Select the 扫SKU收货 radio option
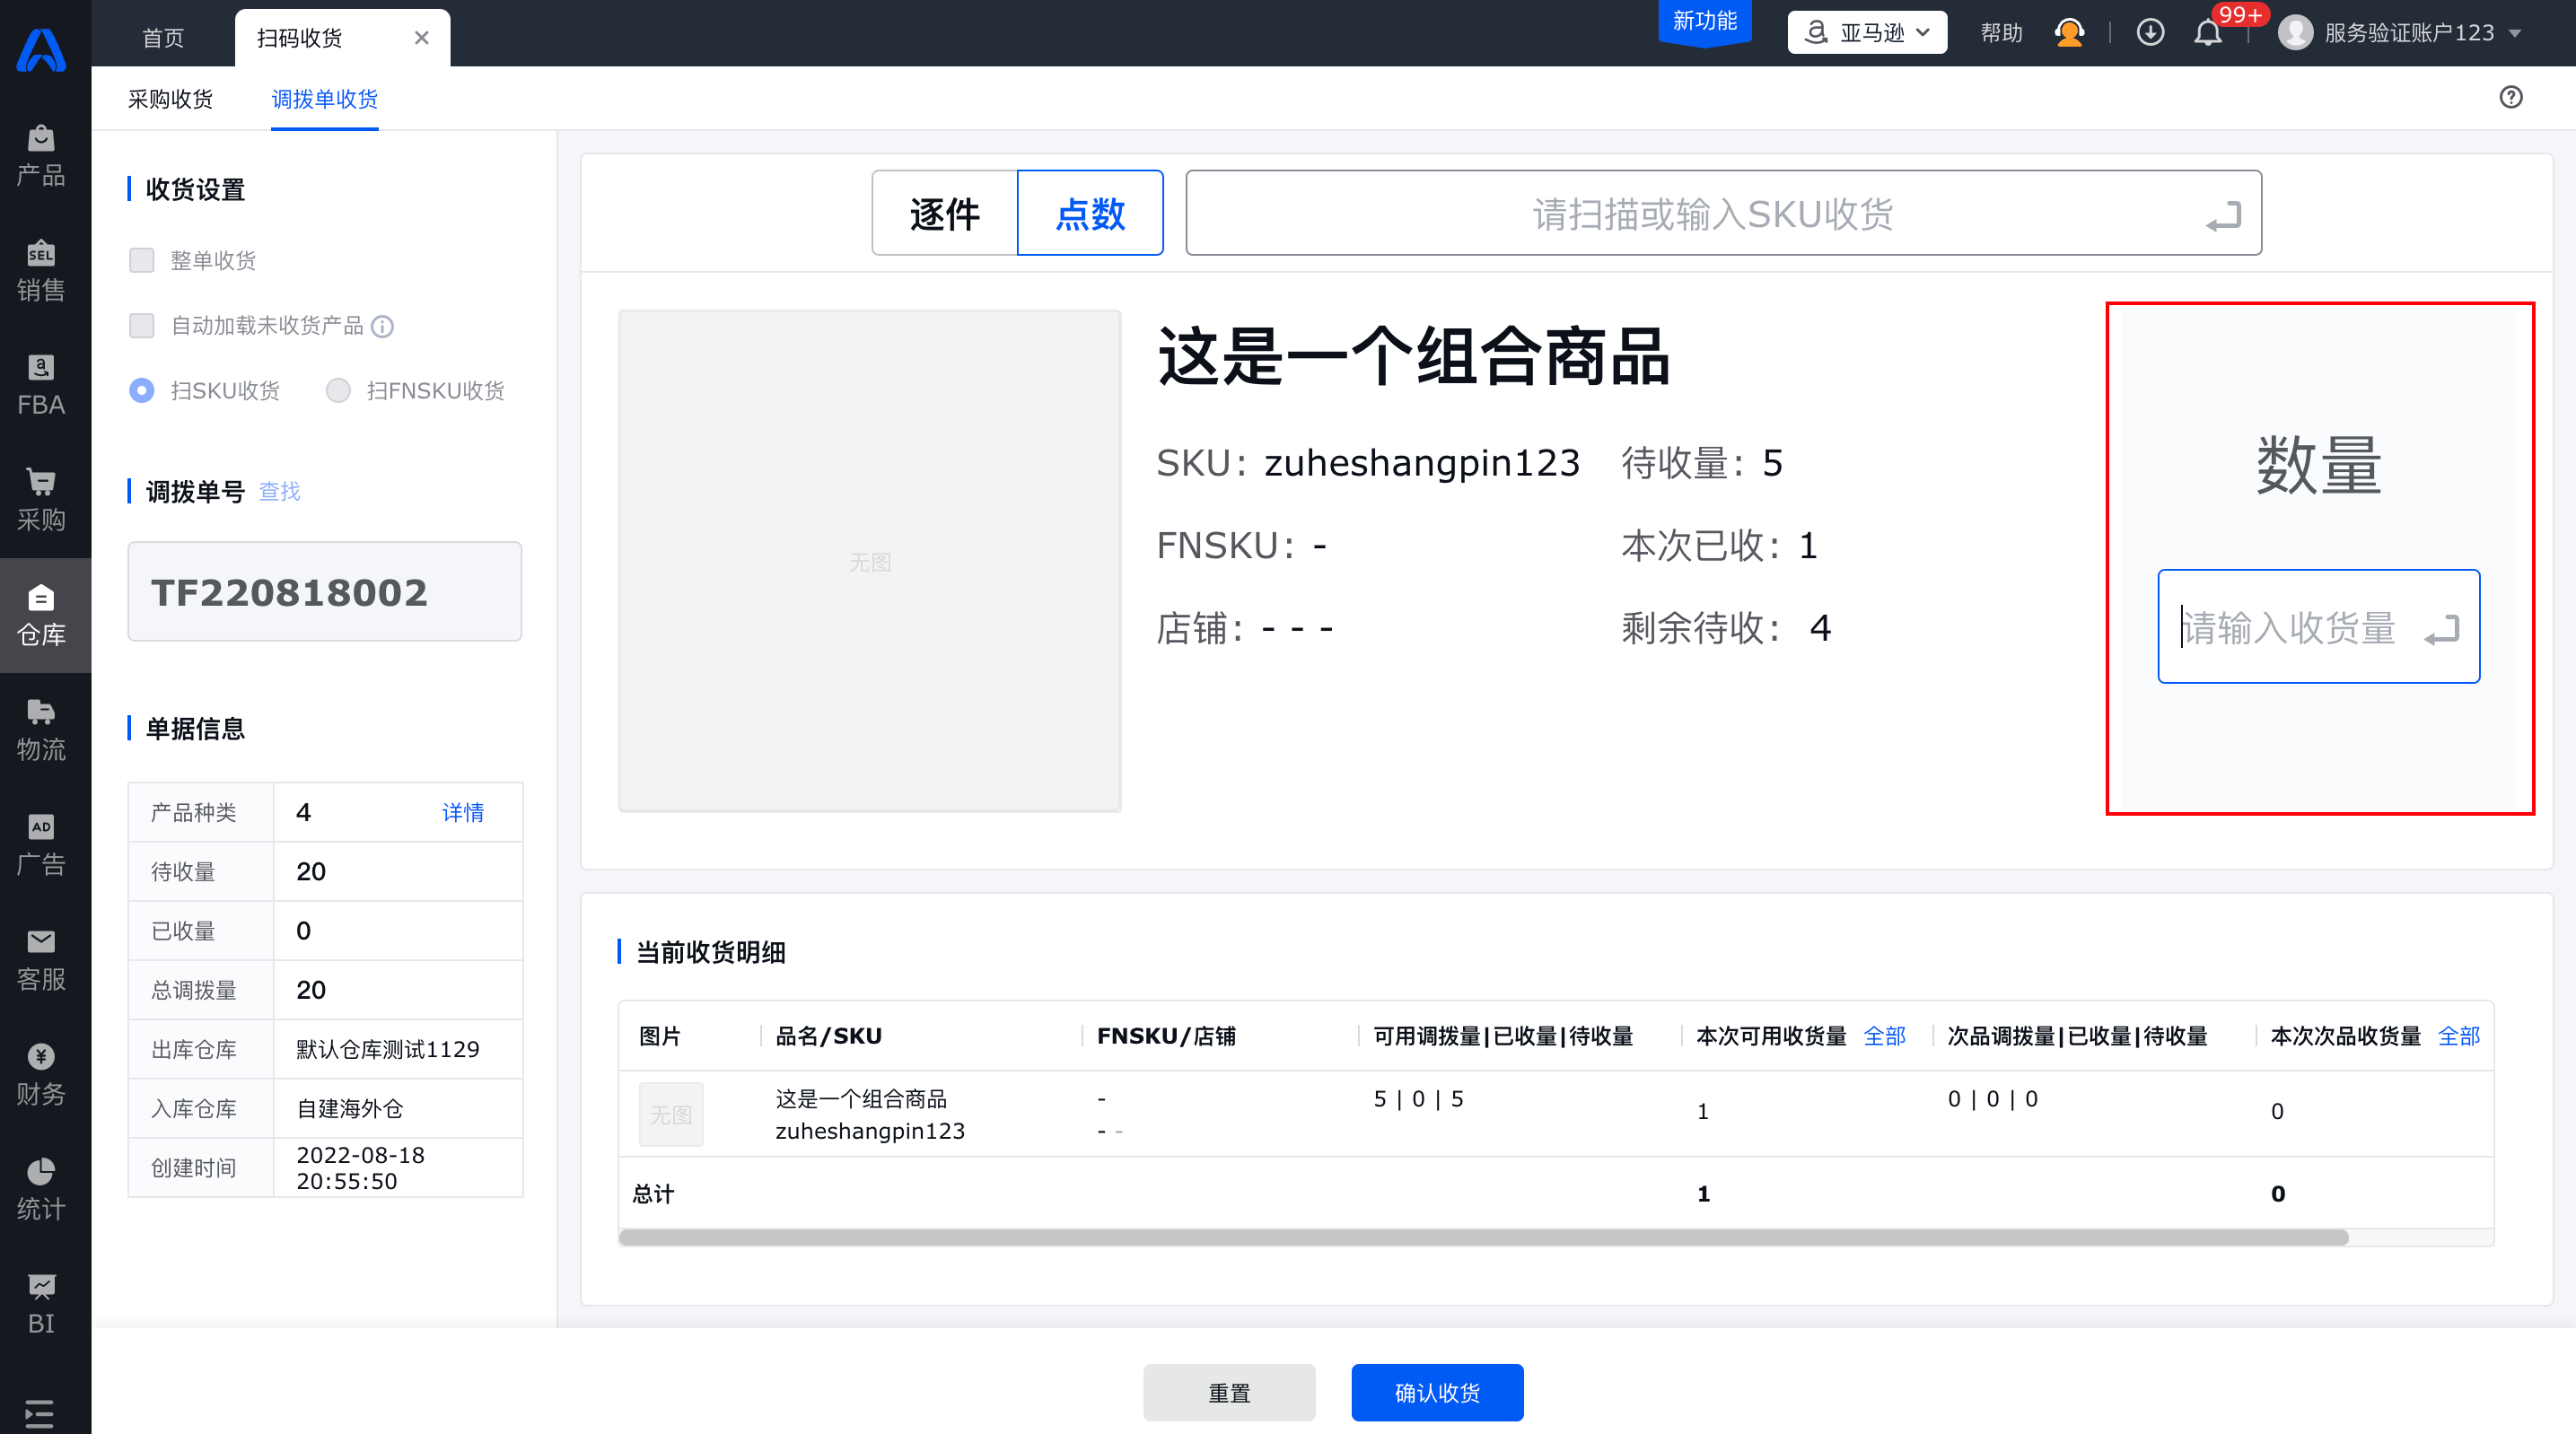This screenshot has width=2576, height=1434. point(142,391)
